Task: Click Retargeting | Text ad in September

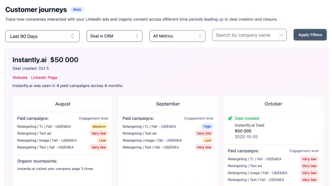Action: (x=140, y=133)
